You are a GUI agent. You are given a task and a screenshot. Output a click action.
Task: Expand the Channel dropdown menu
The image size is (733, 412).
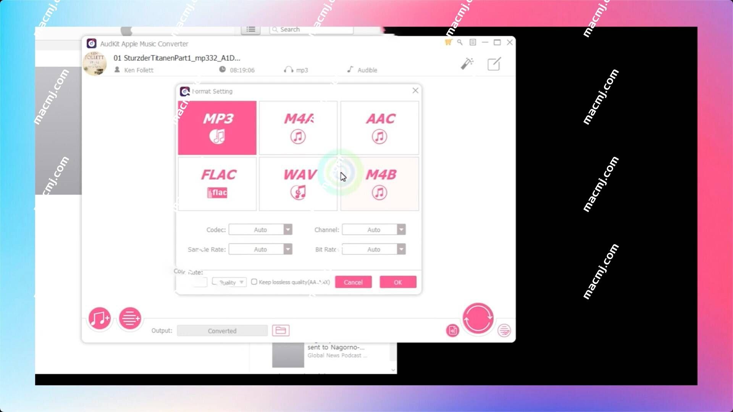point(401,229)
